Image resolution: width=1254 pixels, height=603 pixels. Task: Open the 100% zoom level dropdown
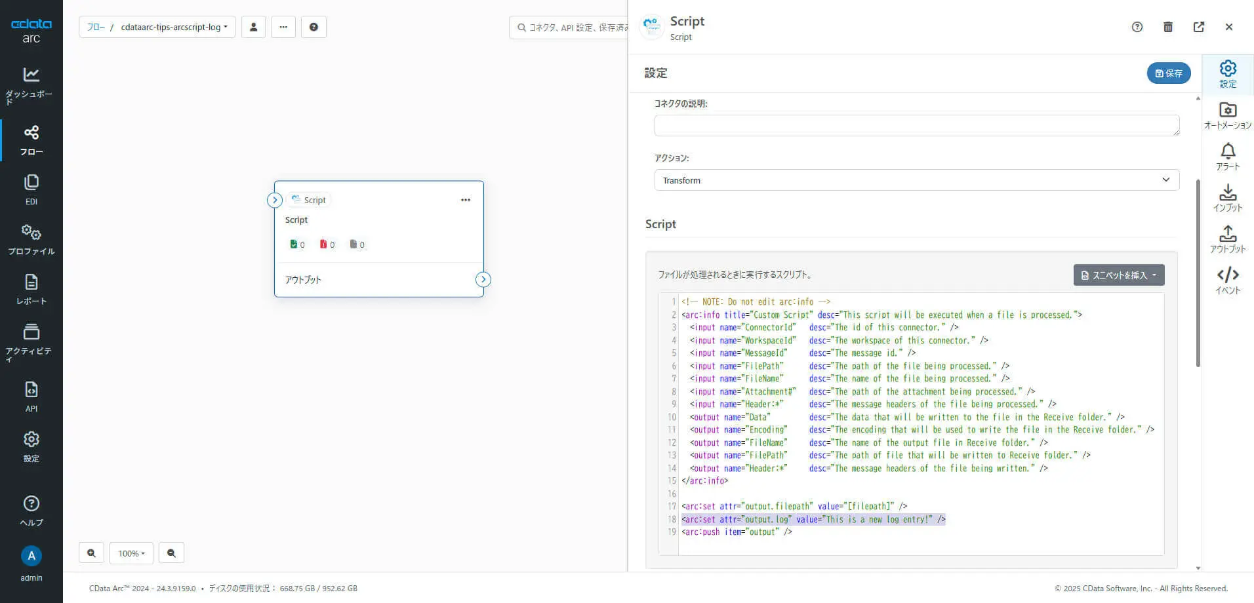coord(131,553)
